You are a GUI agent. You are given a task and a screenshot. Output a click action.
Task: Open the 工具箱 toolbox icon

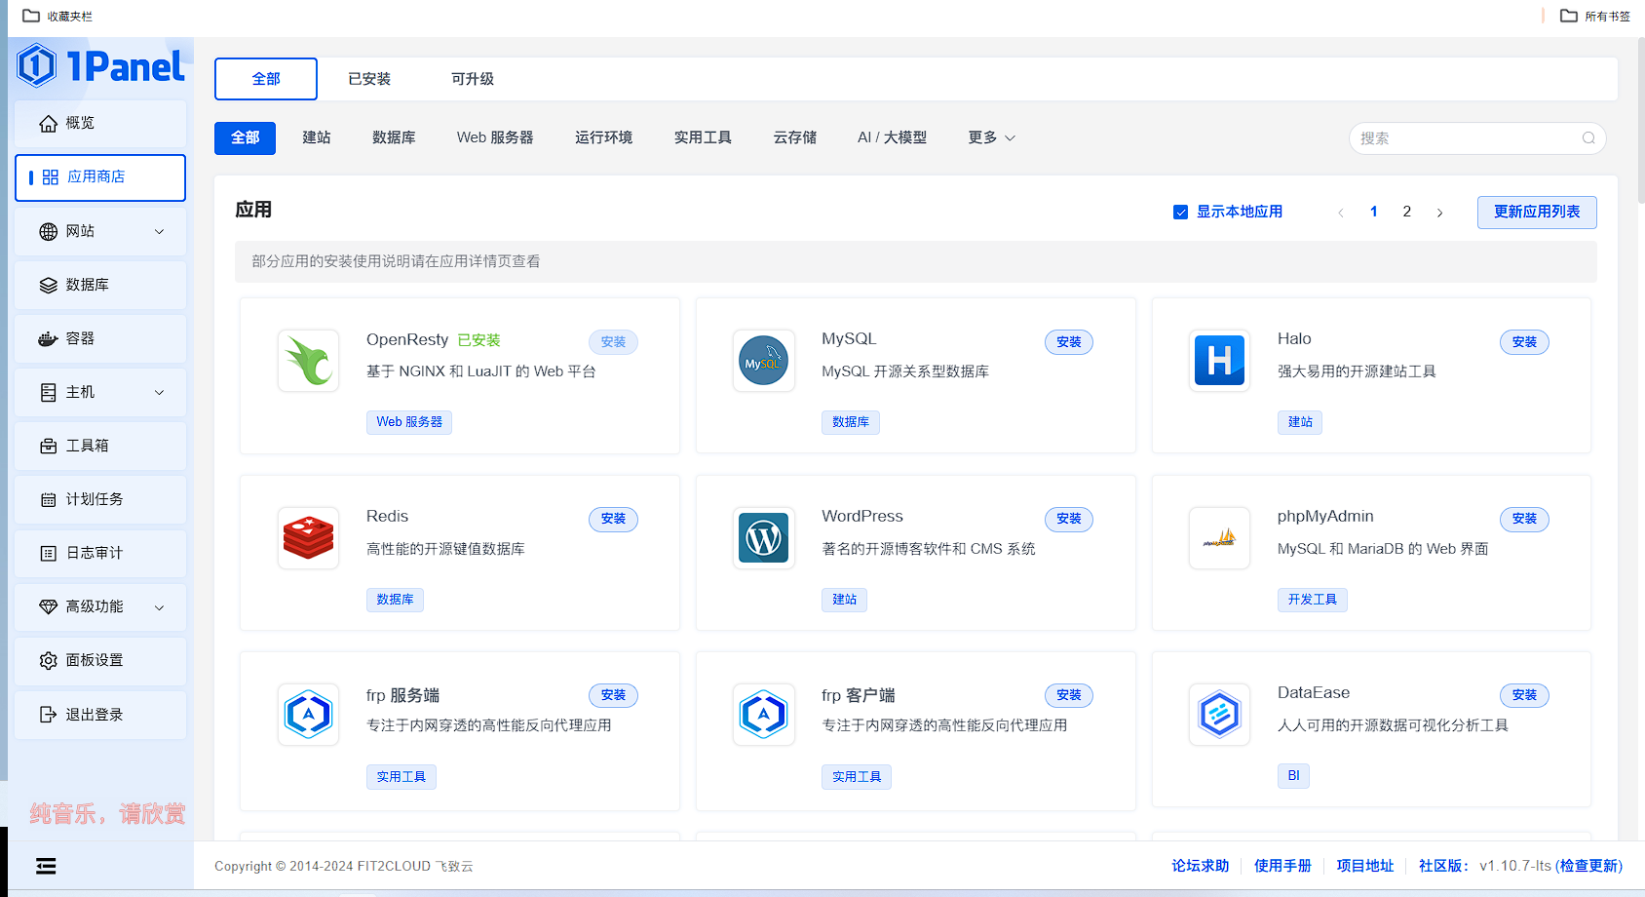click(48, 446)
